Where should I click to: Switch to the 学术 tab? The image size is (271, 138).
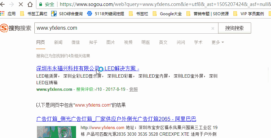[198, 42]
